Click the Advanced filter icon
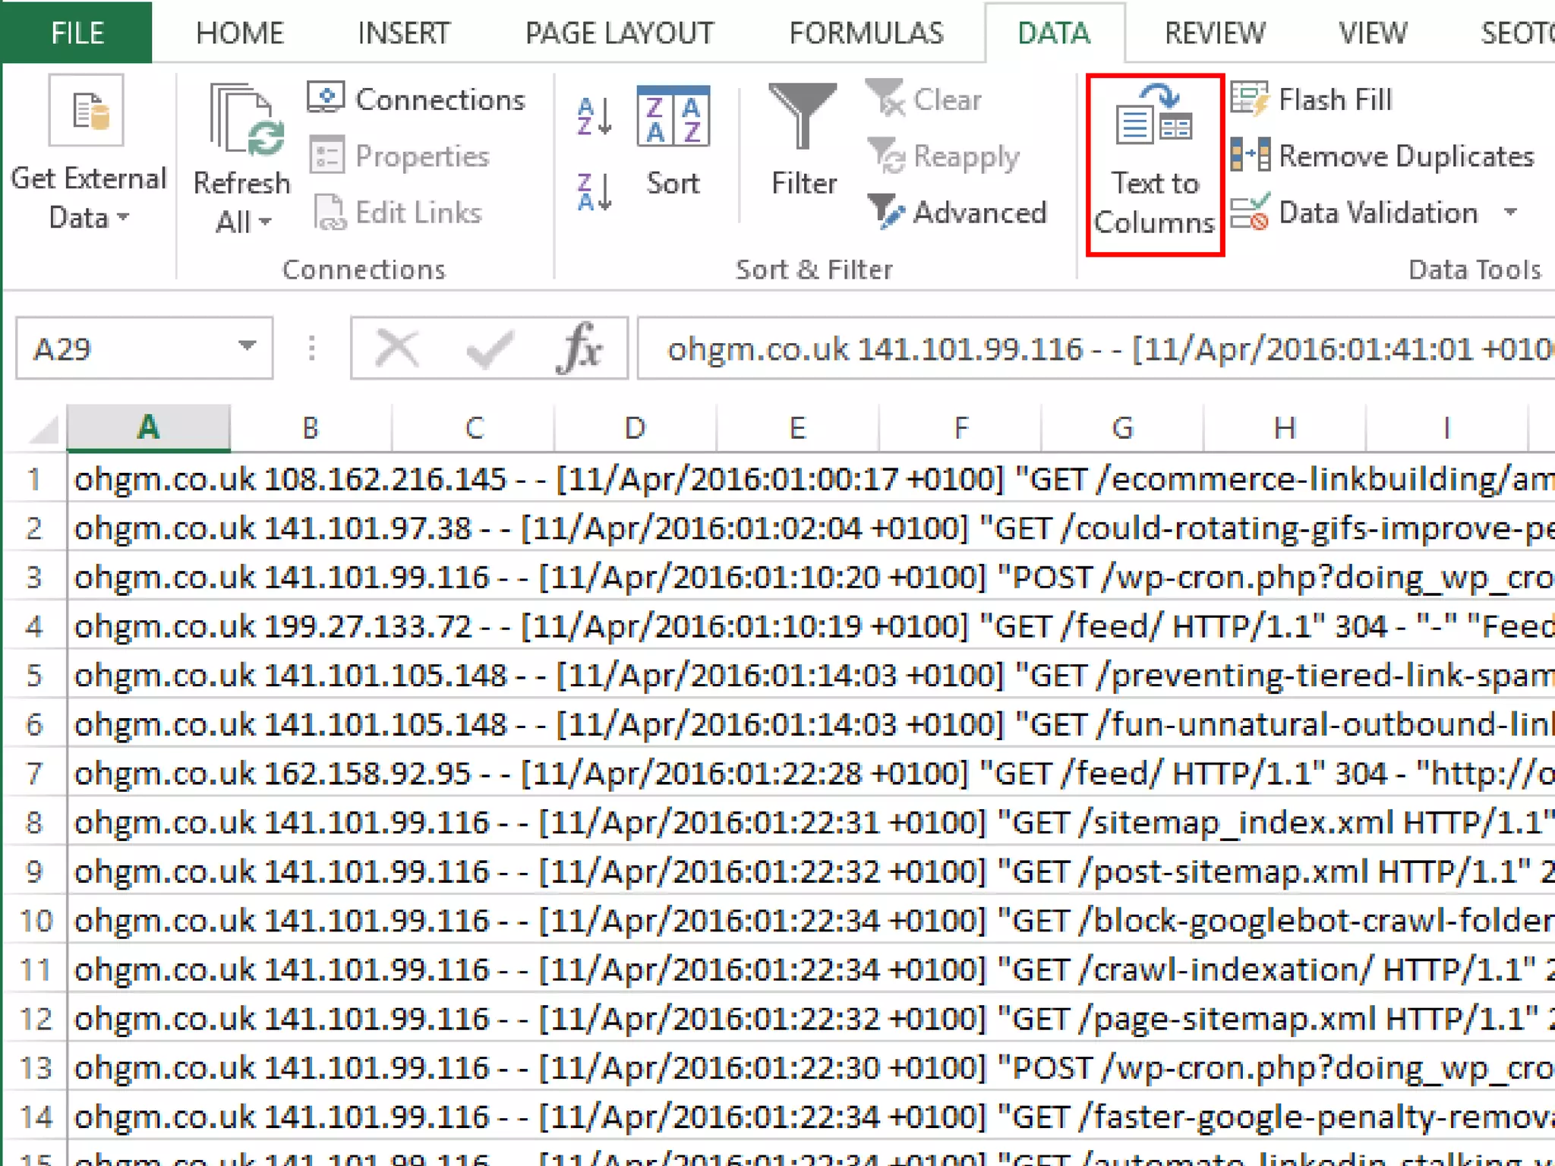The image size is (1555, 1166). click(x=885, y=212)
